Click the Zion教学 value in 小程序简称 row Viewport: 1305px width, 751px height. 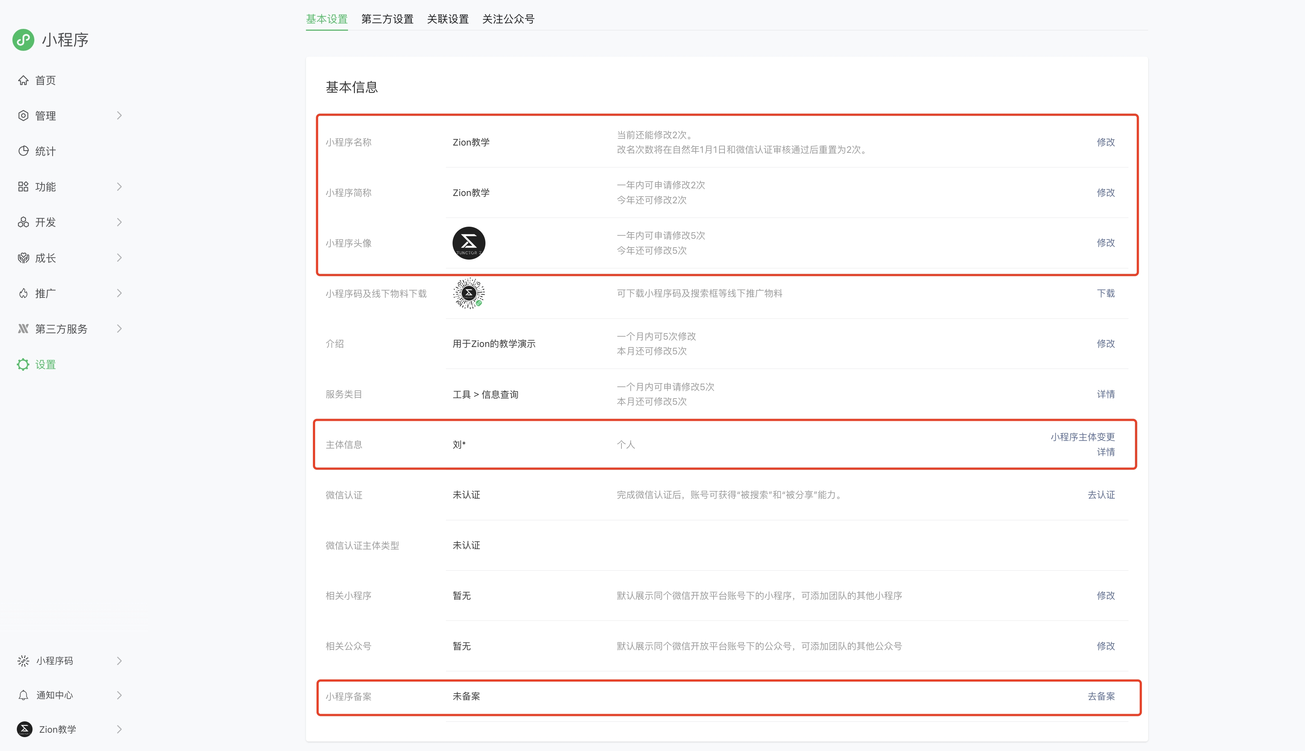[471, 193]
